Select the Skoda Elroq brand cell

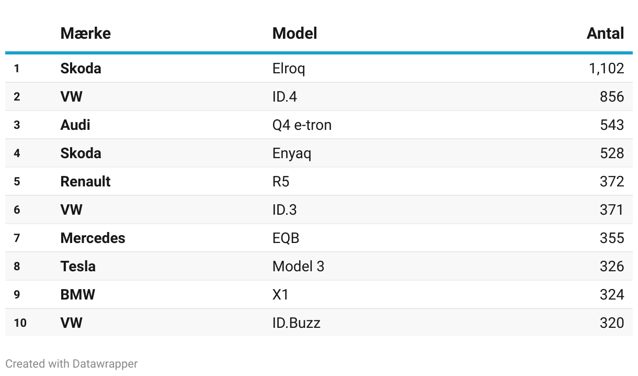[x=81, y=69]
